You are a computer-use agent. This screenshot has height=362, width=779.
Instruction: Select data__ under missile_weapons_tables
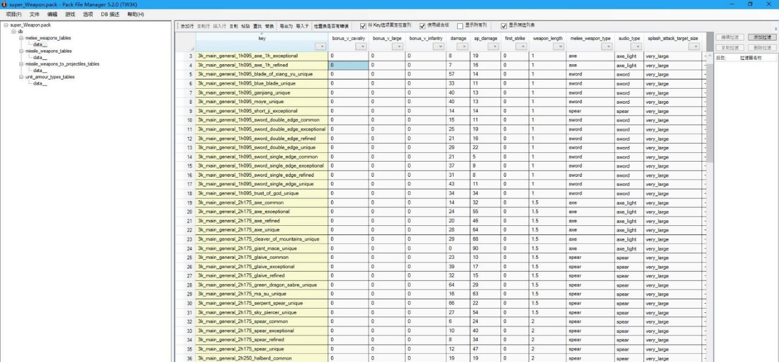point(40,57)
